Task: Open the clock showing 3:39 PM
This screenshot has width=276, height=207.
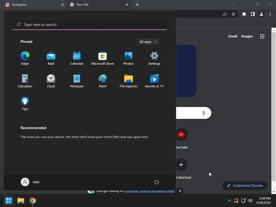Action: (x=263, y=201)
